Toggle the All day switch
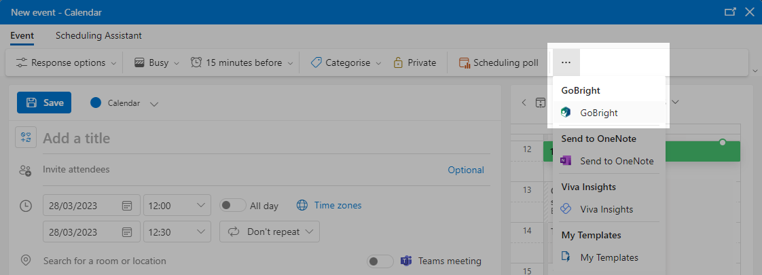 [233, 206]
